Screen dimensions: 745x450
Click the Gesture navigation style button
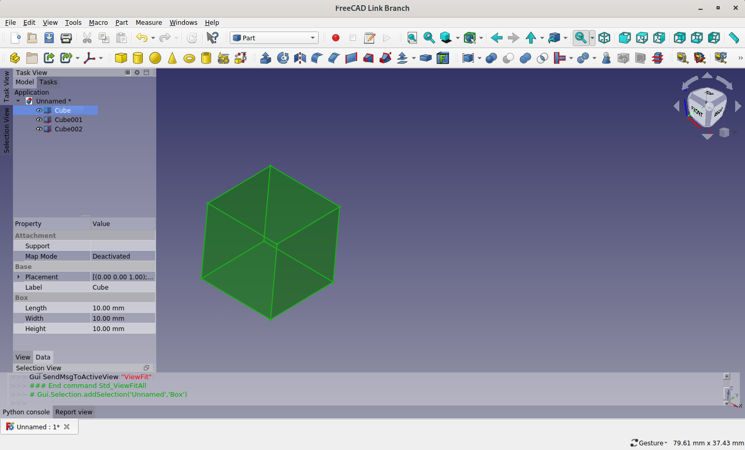click(x=649, y=443)
